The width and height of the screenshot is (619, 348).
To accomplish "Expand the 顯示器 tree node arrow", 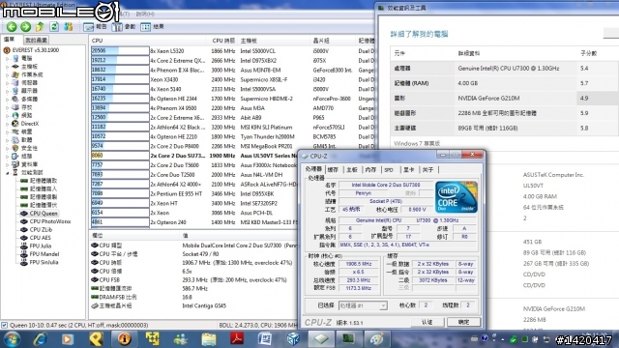I will coord(7,91).
